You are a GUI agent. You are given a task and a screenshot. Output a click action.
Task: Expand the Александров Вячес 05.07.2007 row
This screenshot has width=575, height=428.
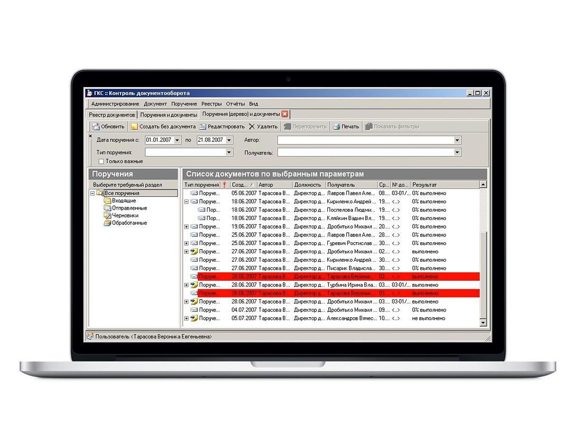186,318
